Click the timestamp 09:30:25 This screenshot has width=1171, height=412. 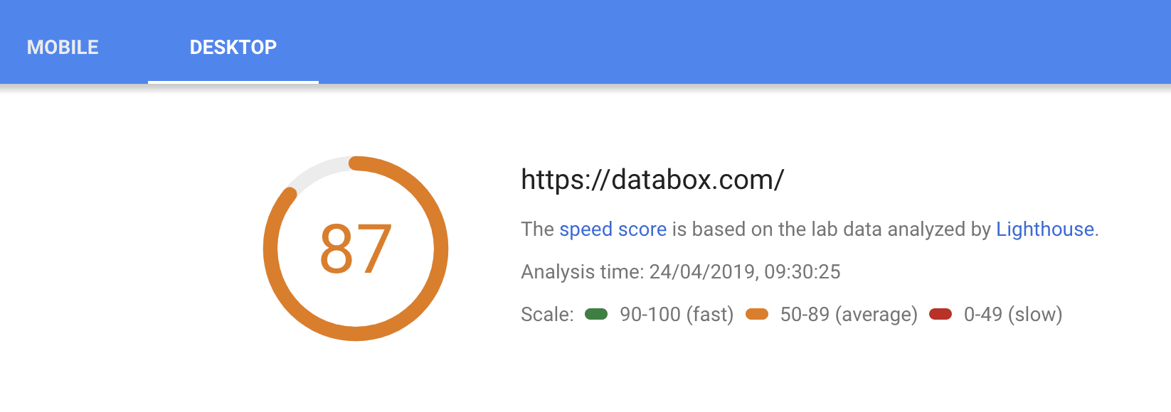802,272
